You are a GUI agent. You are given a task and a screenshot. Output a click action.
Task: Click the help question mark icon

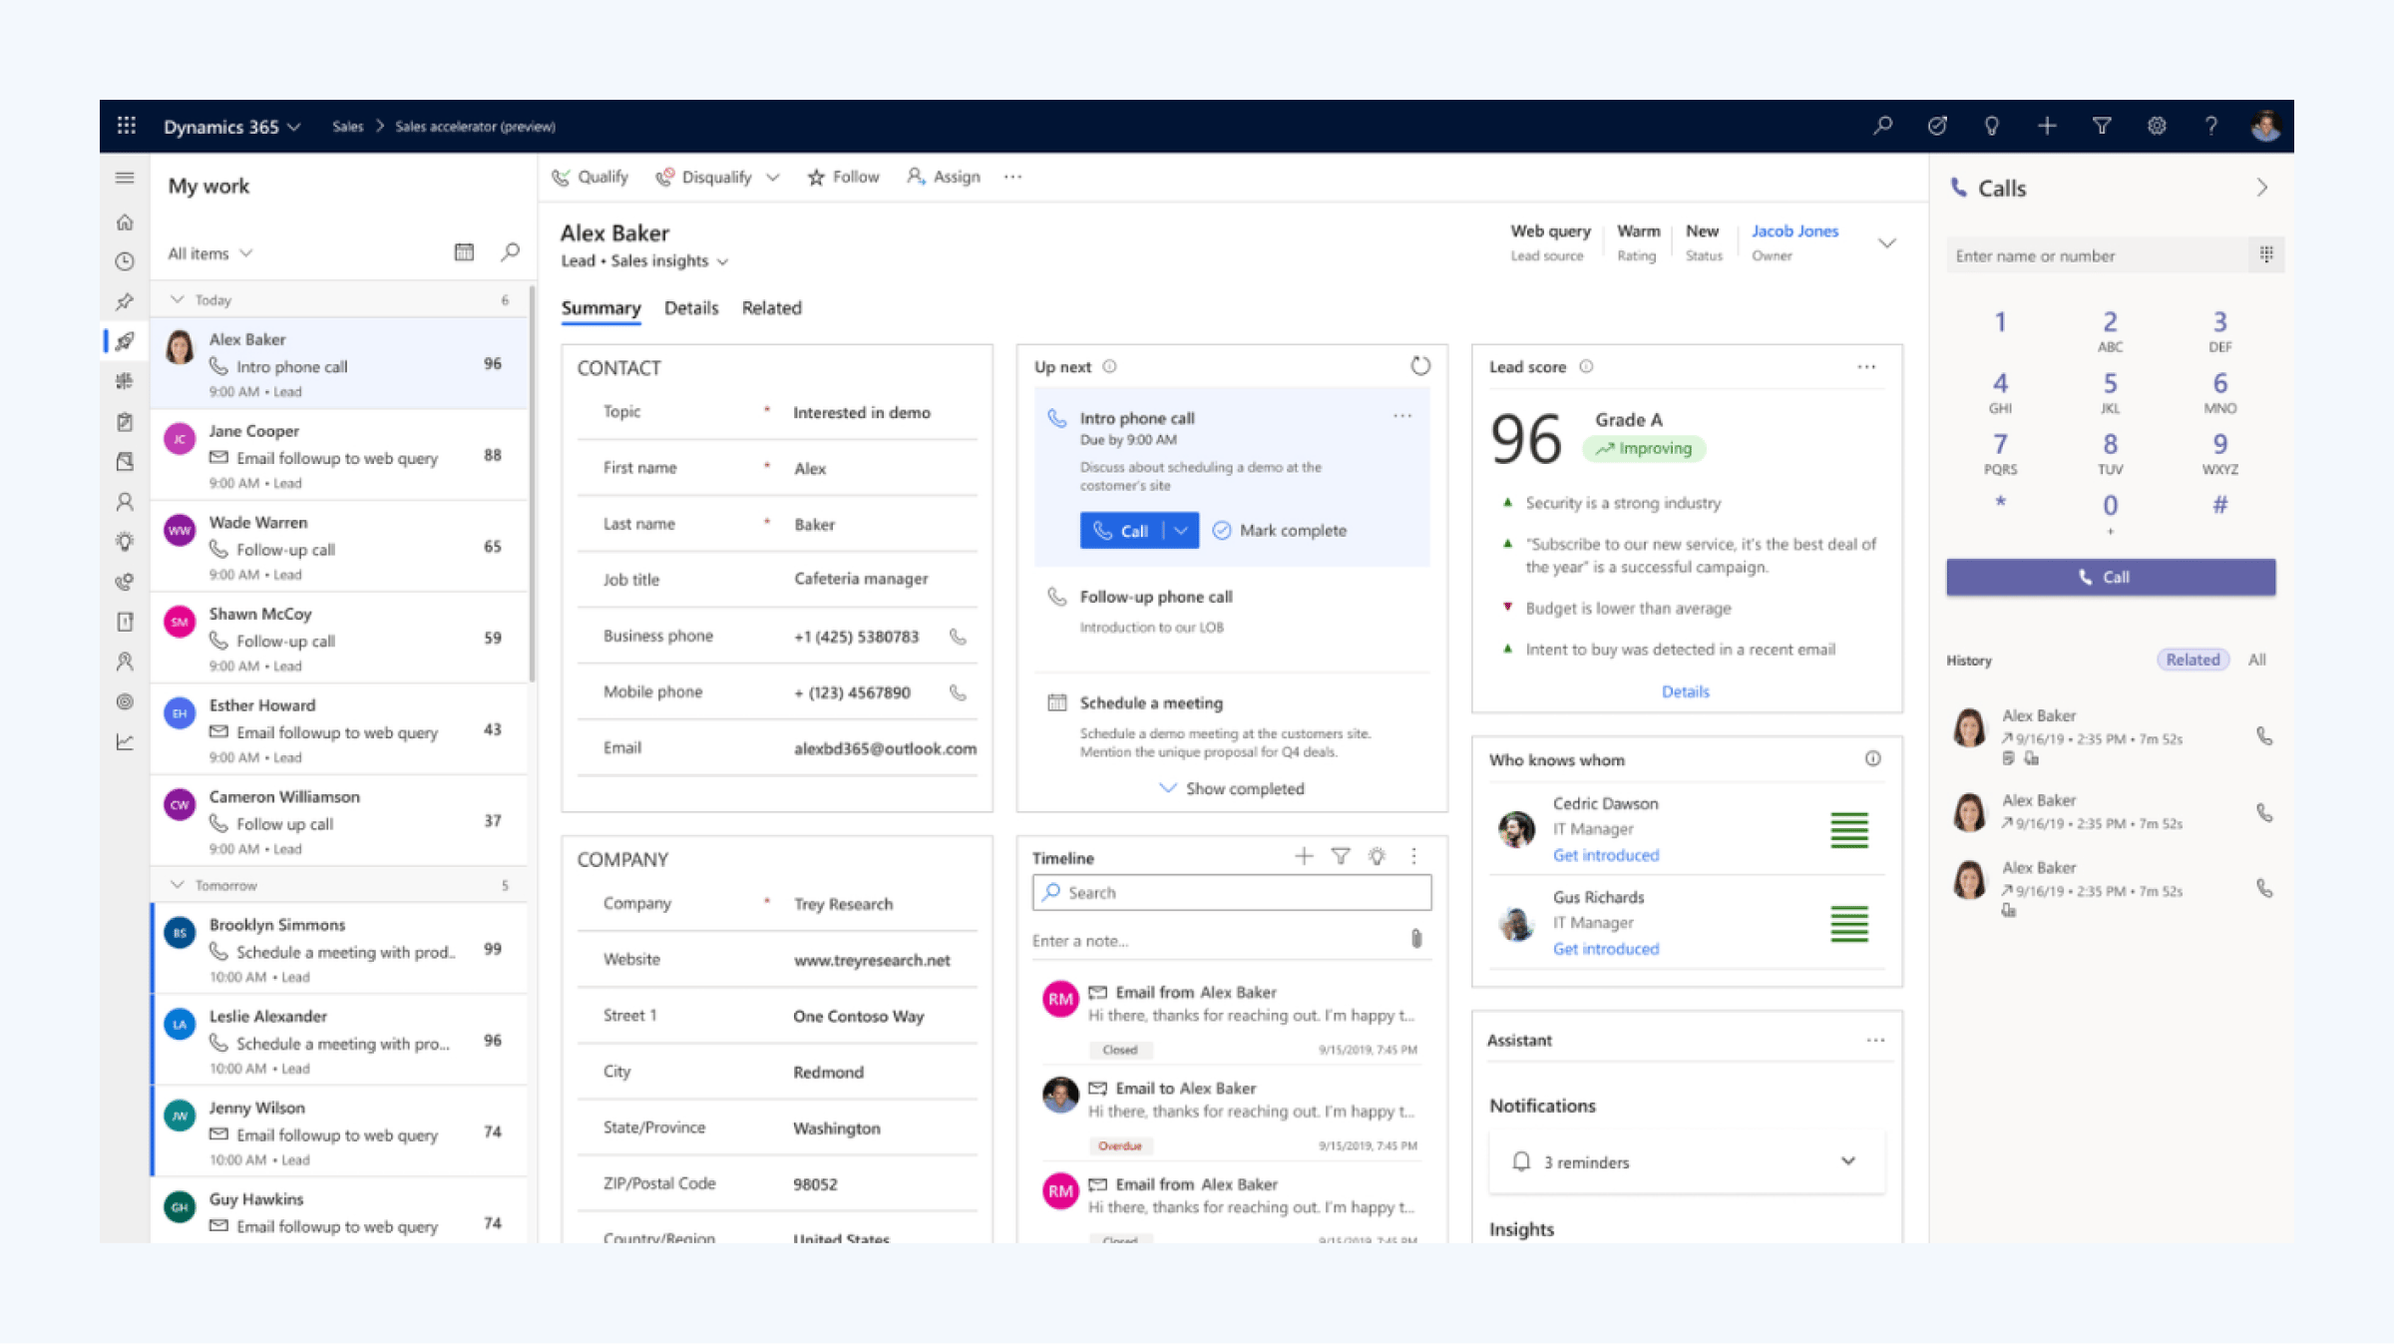pyautogui.click(x=2211, y=126)
